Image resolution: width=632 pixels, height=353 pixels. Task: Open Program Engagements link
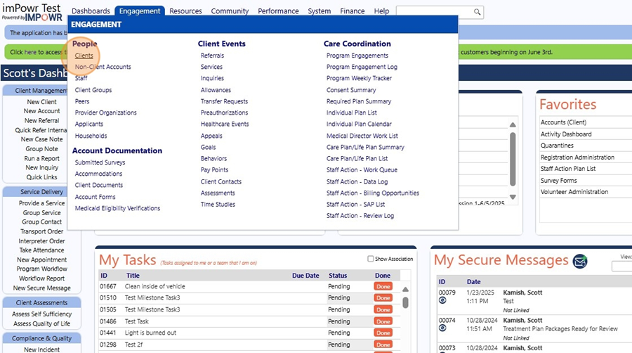[357, 56]
